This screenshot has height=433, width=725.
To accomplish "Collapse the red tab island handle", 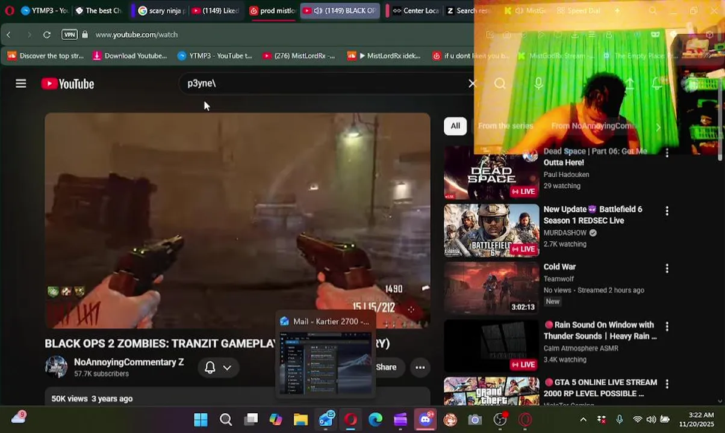I will [x=386, y=11].
